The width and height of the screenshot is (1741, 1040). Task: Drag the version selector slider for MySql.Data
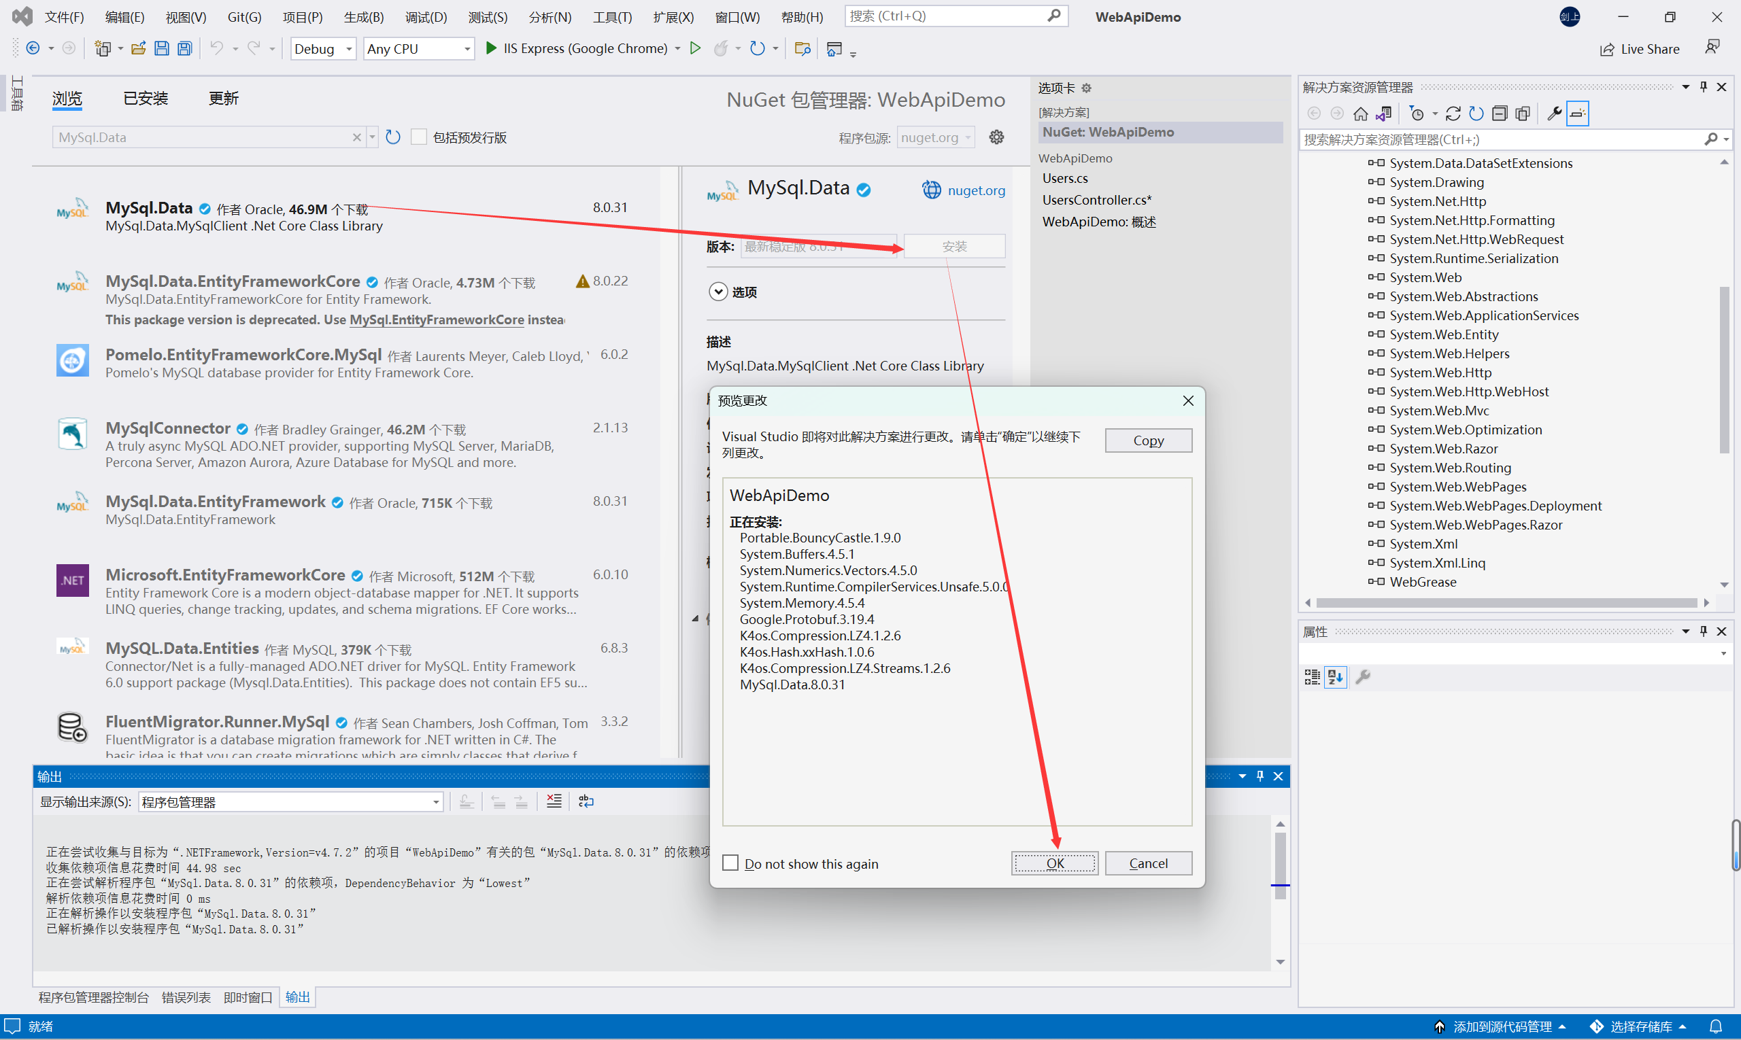click(817, 245)
